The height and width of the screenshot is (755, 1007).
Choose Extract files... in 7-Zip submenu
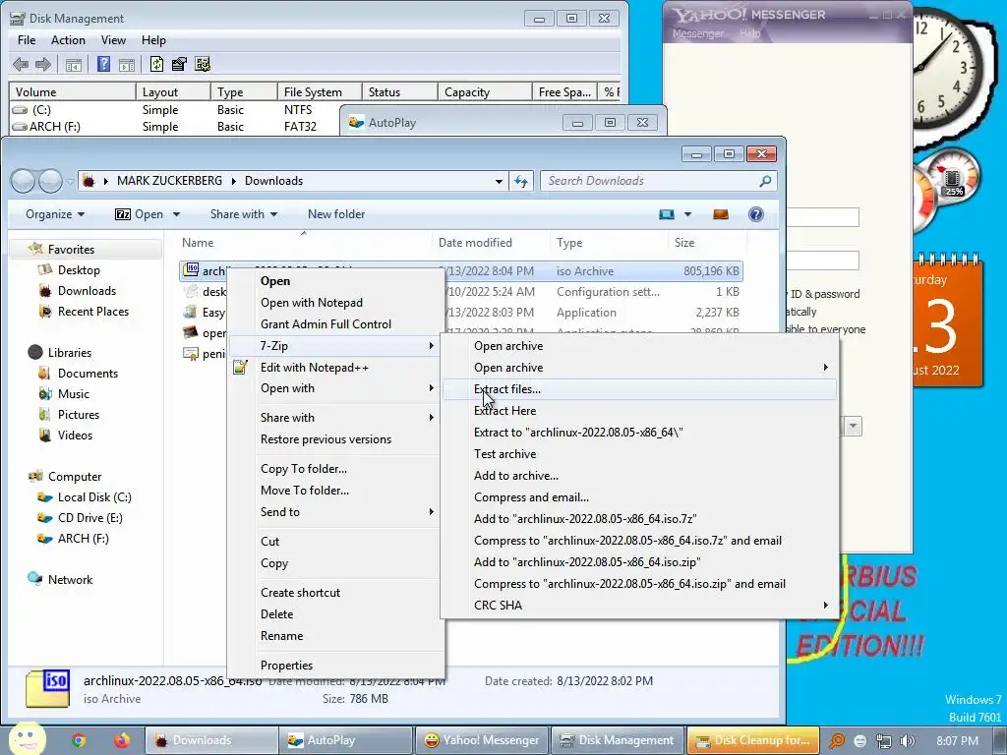pyautogui.click(x=639, y=389)
